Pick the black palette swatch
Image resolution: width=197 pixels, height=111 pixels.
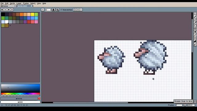(3, 14)
